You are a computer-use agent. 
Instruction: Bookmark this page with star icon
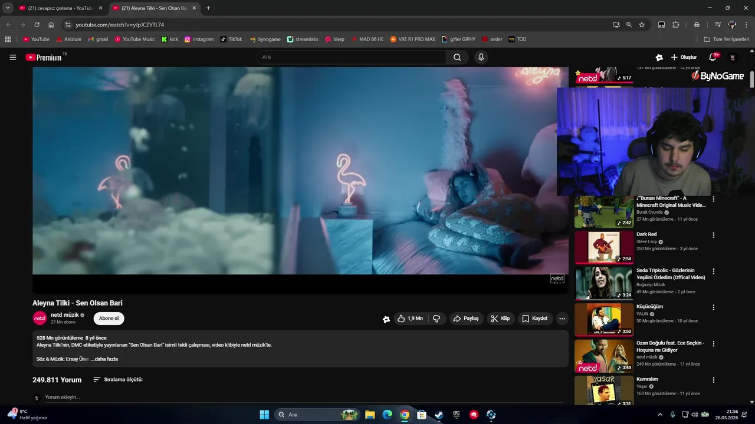pos(642,25)
